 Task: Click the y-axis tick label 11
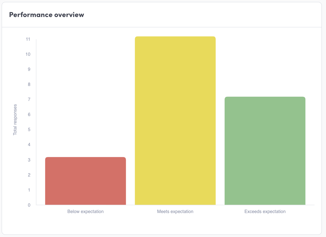point(28,39)
